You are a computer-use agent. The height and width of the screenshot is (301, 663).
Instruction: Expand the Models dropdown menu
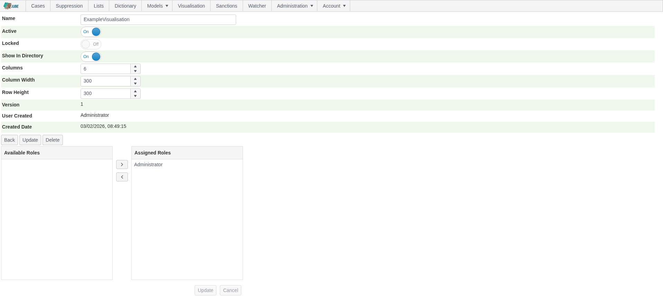pyautogui.click(x=157, y=6)
